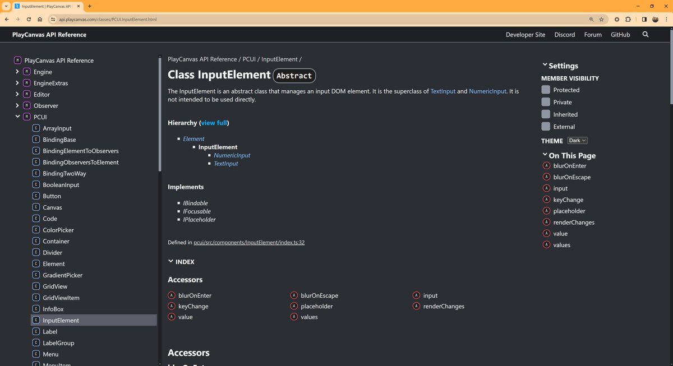
Task: Click the class icon beside ArrayInput
Action: coord(36,128)
